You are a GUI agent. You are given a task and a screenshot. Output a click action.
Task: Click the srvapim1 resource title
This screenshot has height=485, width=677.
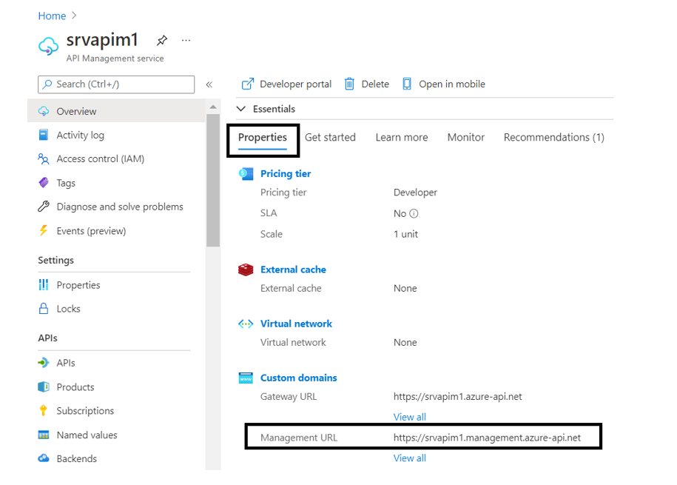tap(102, 40)
